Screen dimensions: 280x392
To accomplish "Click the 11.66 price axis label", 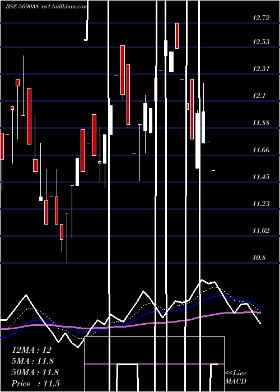I will (x=261, y=150).
